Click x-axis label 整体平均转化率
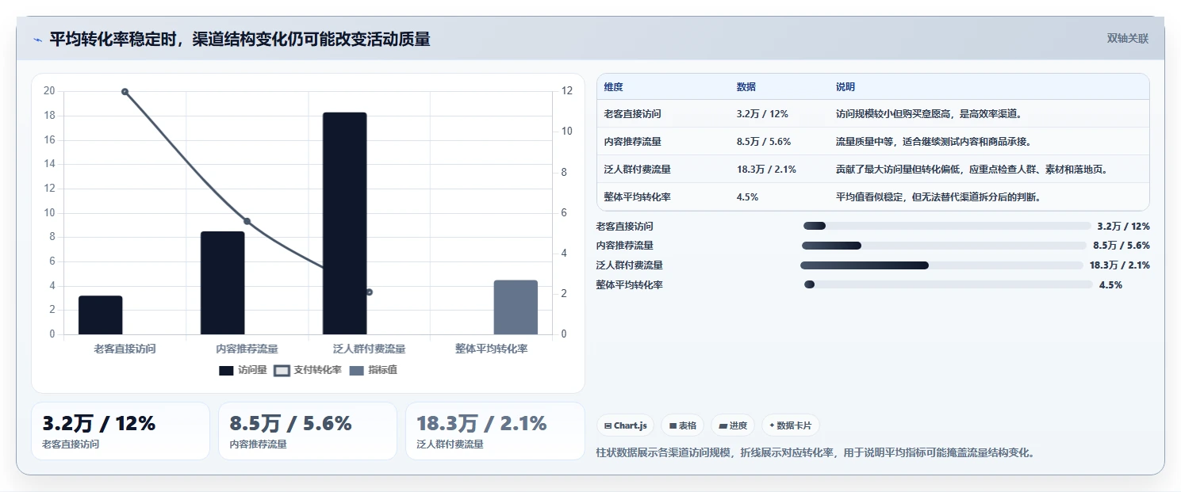This screenshot has height=492, width=1181. 491,349
